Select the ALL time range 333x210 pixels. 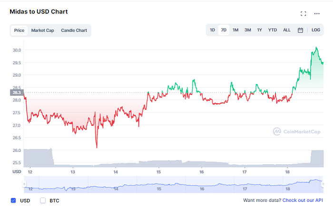(287, 30)
